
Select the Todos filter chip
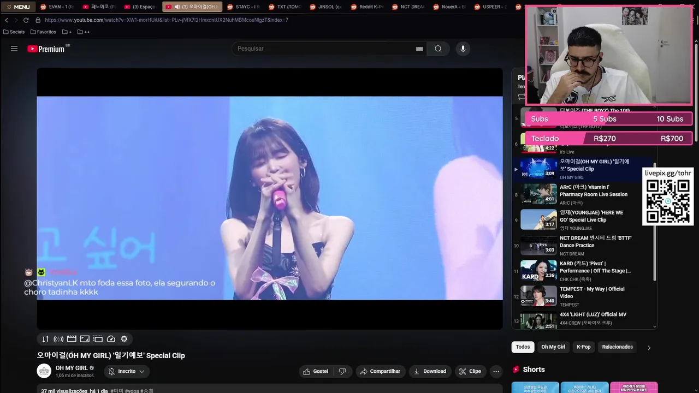(523, 347)
